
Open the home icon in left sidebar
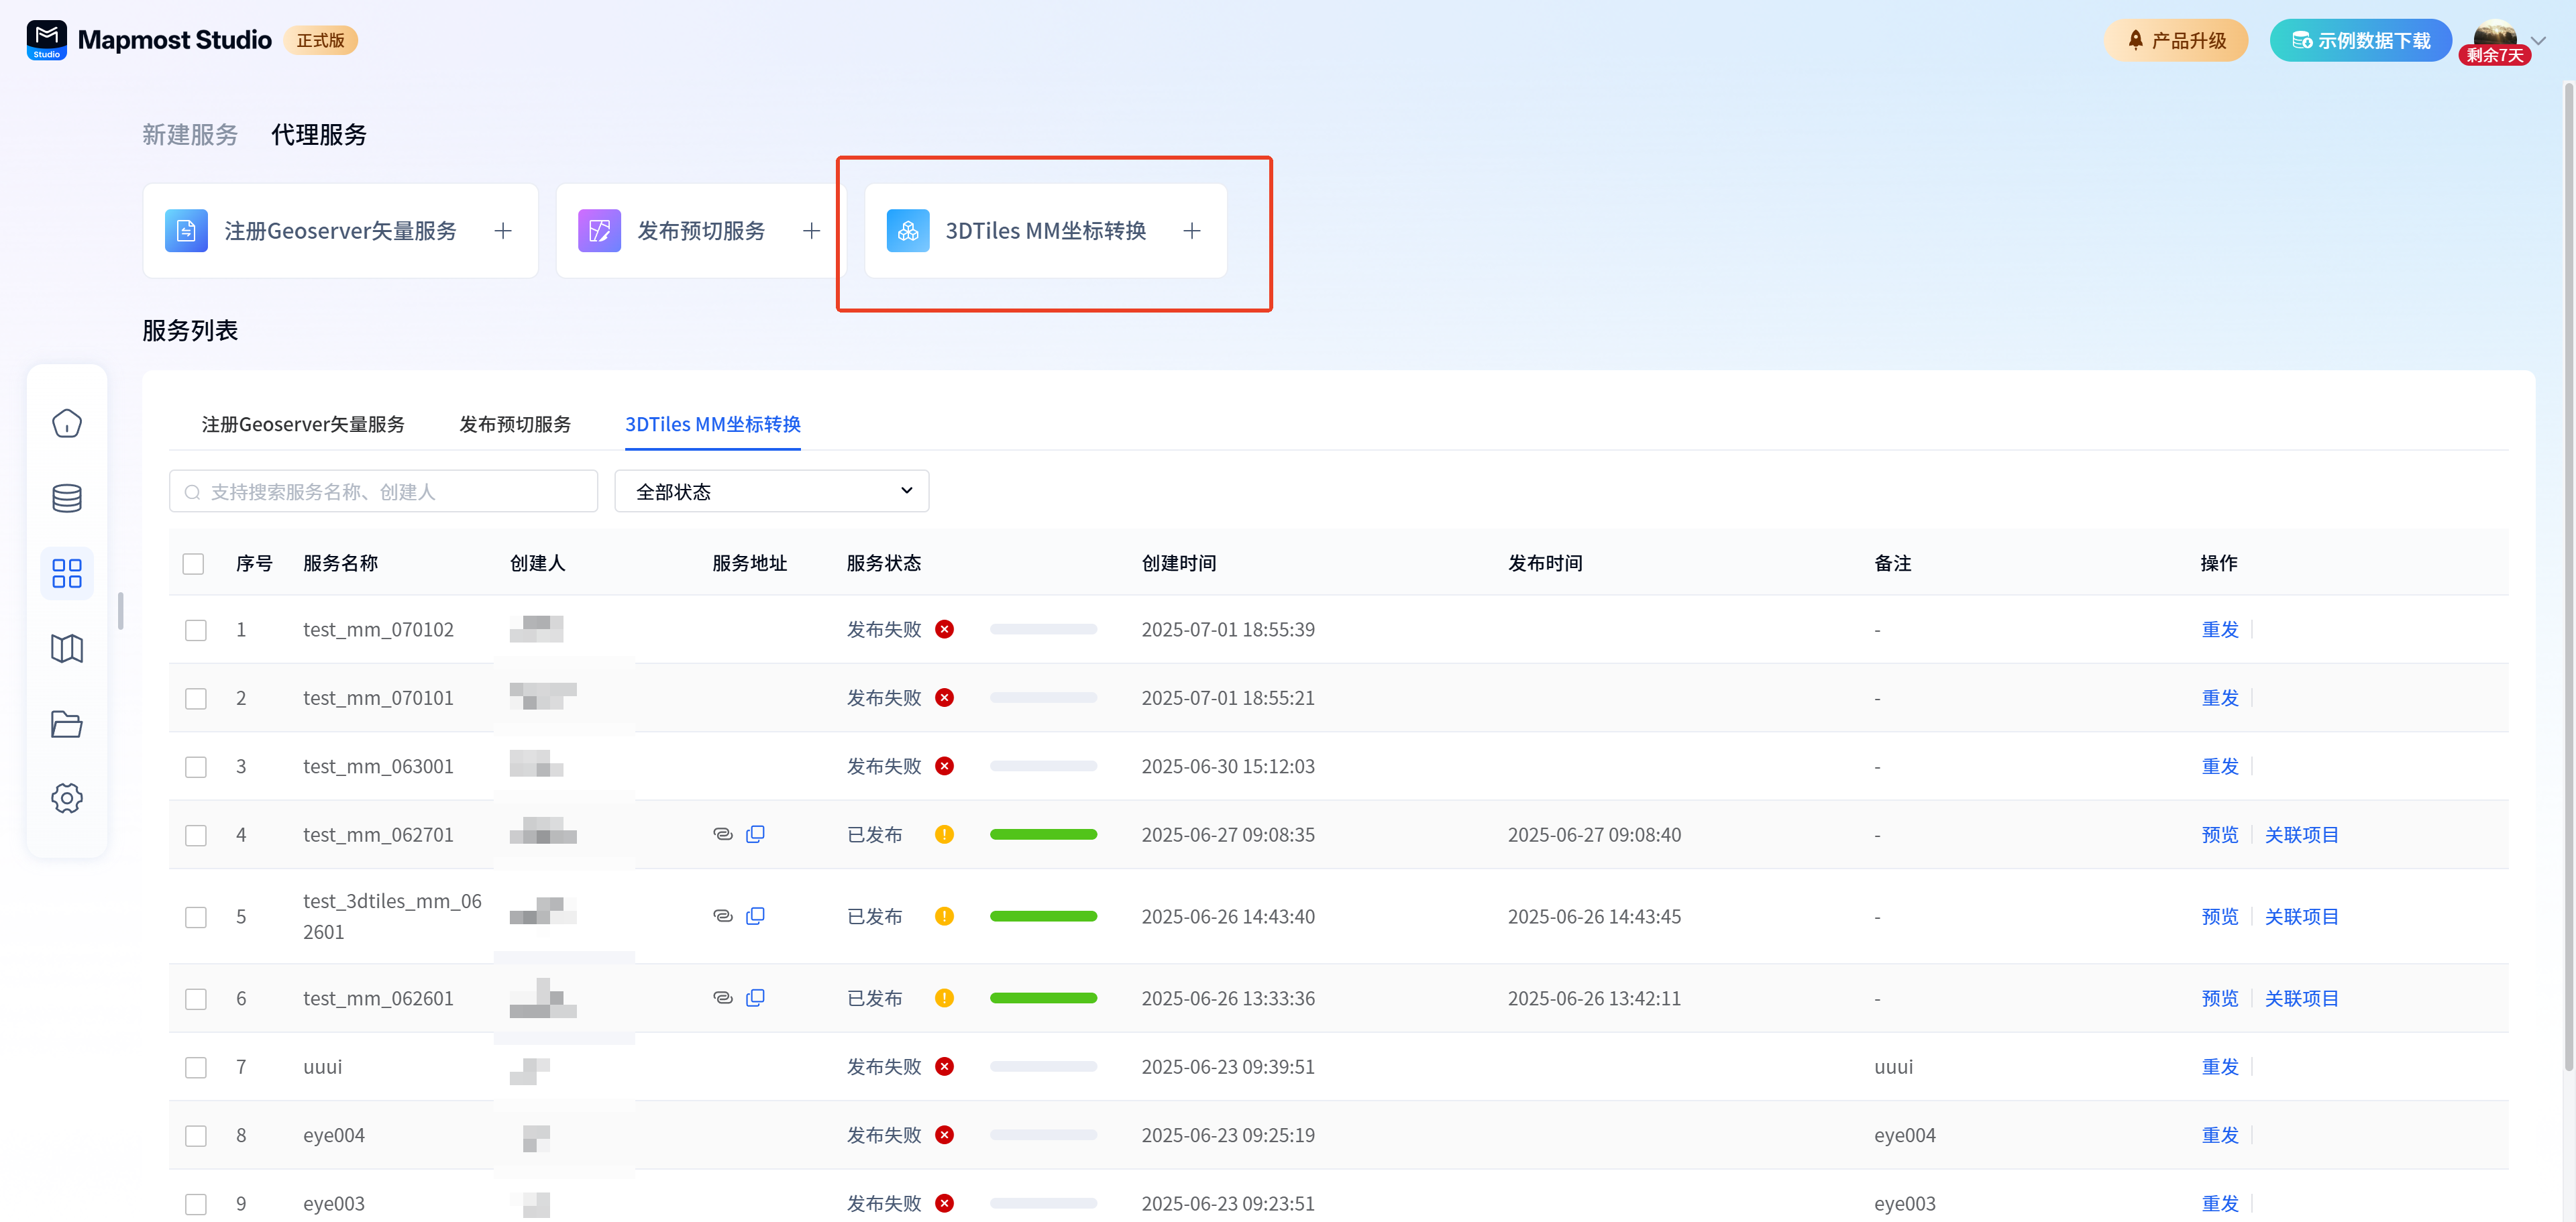point(66,423)
